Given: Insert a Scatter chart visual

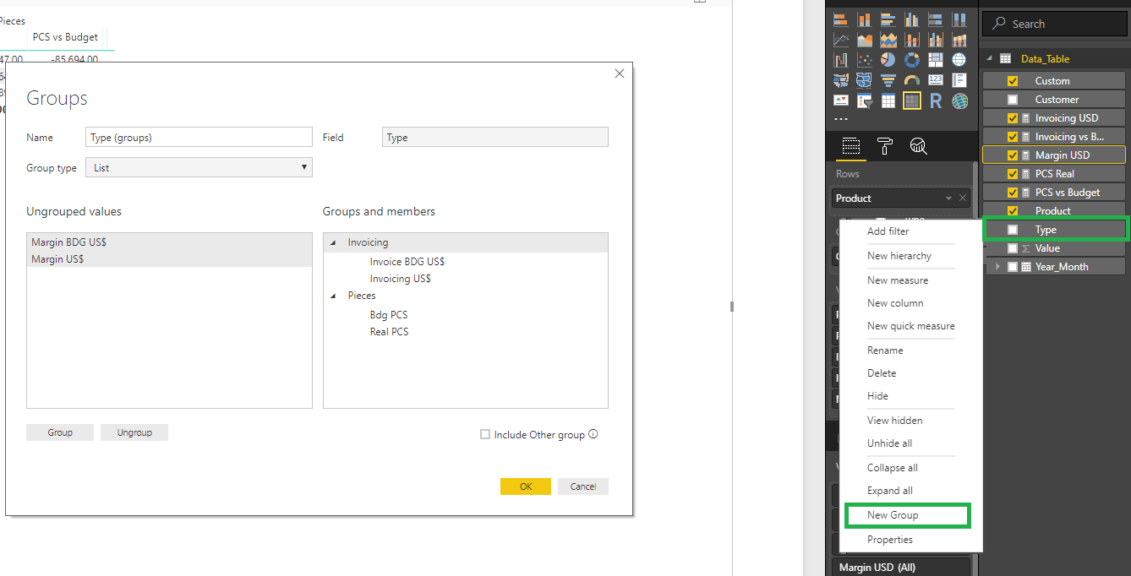Looking at the screenshot, I should click(x=865, y=60).
